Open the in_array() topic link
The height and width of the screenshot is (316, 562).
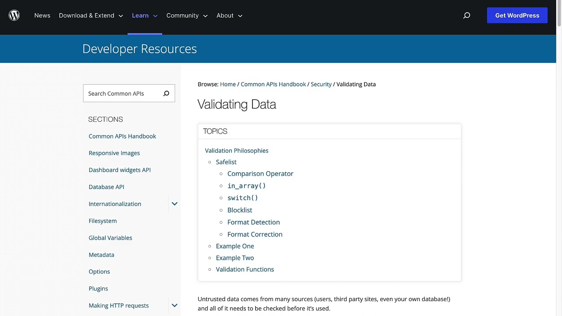246,186
